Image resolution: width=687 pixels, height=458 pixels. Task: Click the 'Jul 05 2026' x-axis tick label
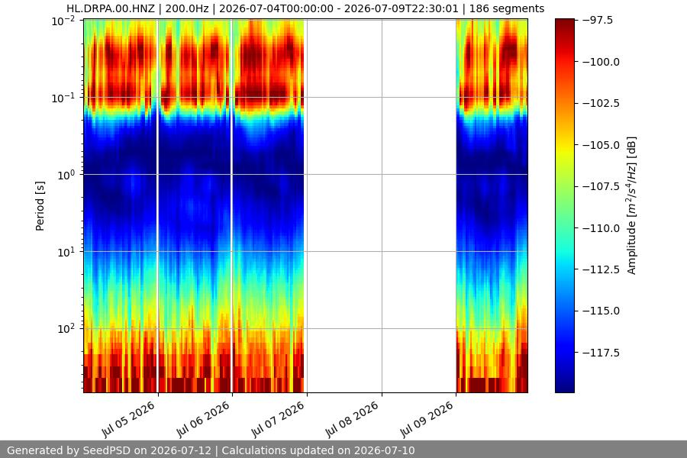[128, 419]
